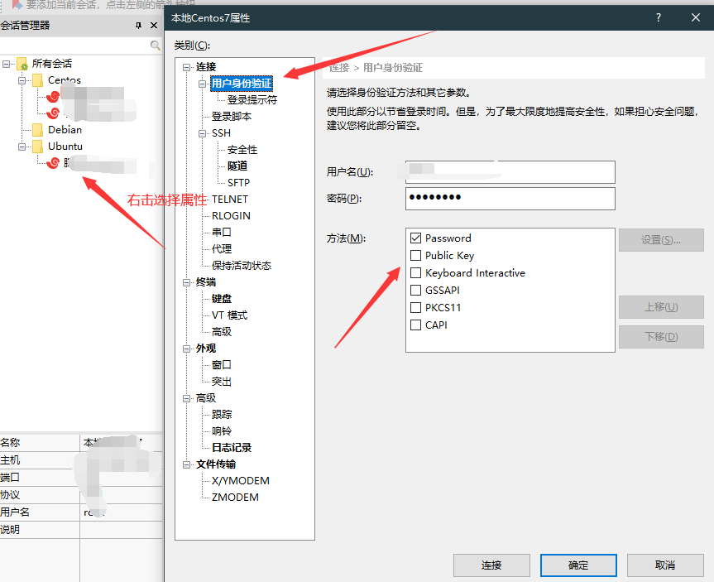
Task: Select session icon under Ubuntu
Action: [x=54, y=162]
